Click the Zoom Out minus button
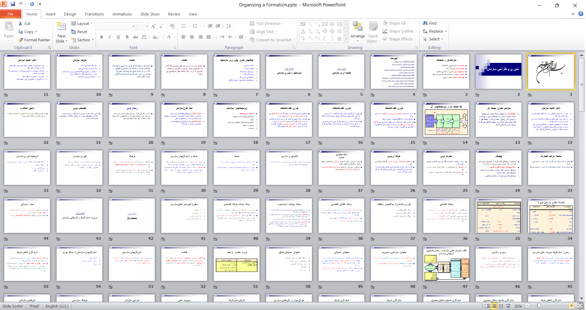 pos(528,306)
